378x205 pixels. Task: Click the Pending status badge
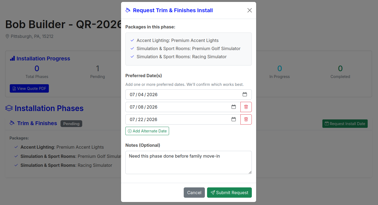pos(71,124)
